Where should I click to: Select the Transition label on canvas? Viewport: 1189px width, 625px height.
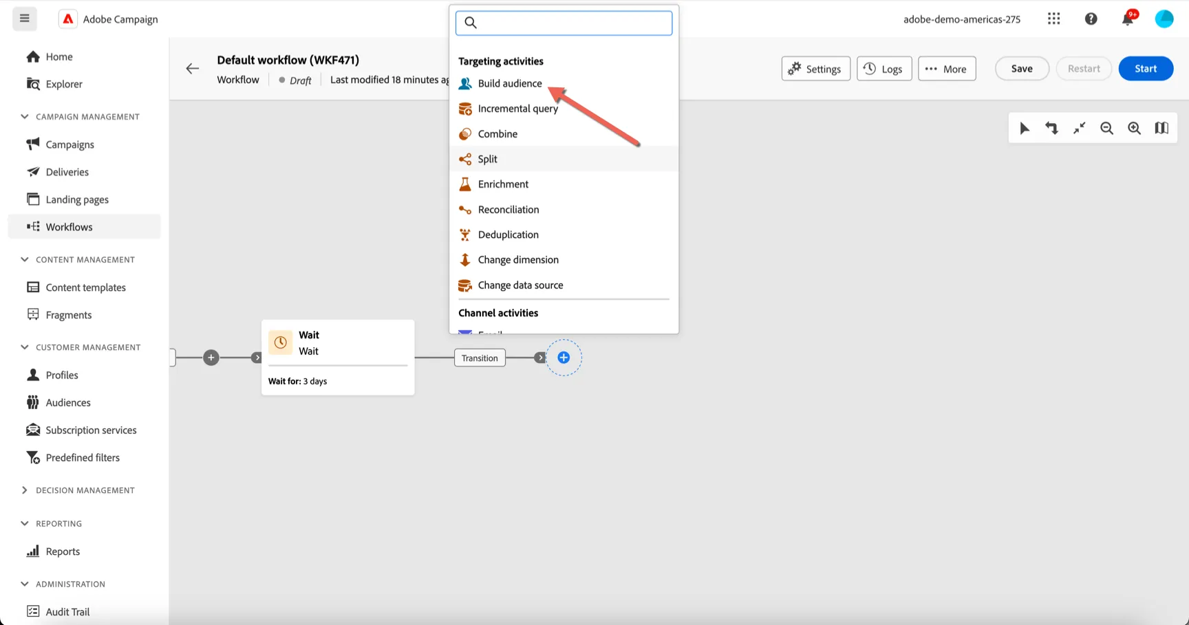click(x=480, y=358)
